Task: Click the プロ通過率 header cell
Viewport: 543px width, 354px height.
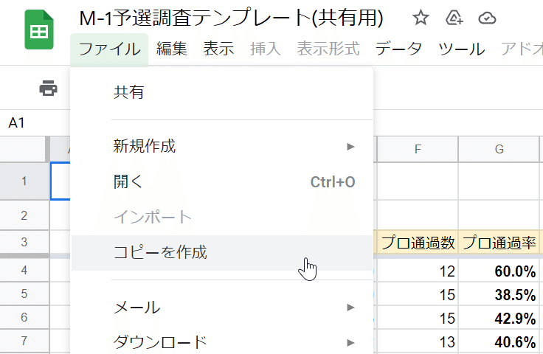Action: tap(499, 242)
